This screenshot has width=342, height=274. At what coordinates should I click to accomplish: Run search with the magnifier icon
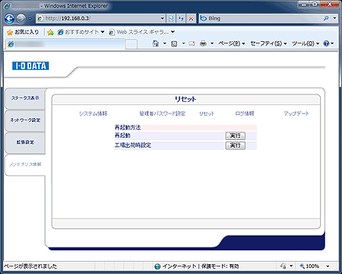326,18
